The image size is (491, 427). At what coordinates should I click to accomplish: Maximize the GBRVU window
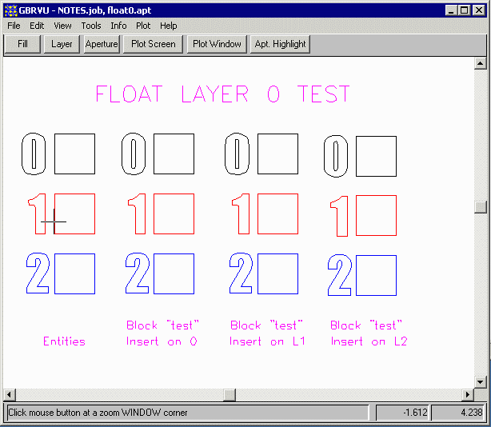click(x=464, y=10)
